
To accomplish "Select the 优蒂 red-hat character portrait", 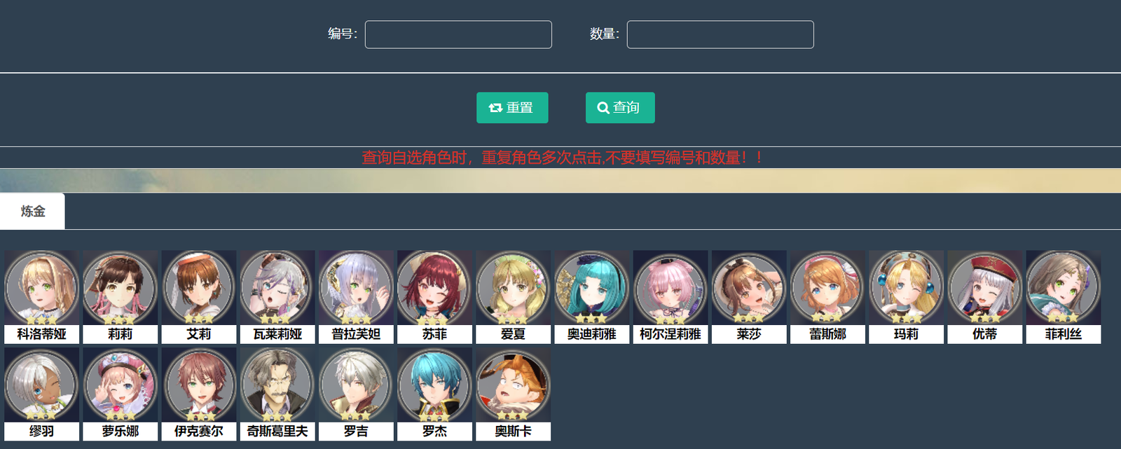I will tap(985, 297).
